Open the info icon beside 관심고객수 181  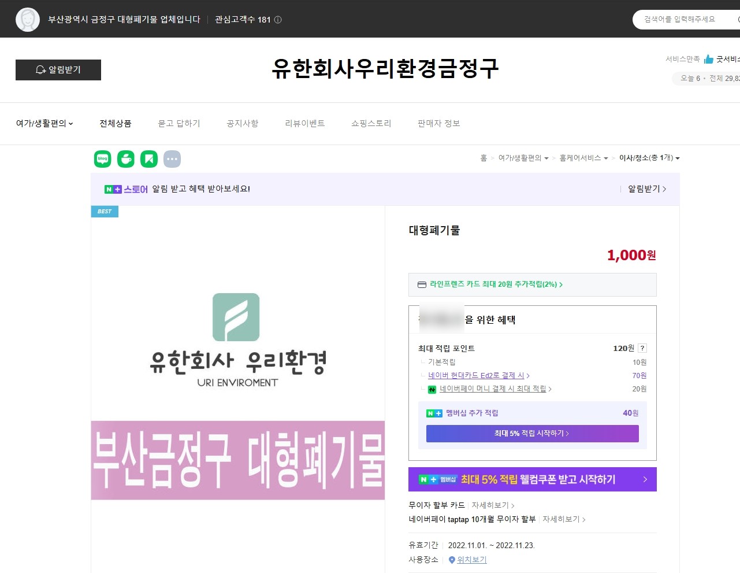coord(278,20)
